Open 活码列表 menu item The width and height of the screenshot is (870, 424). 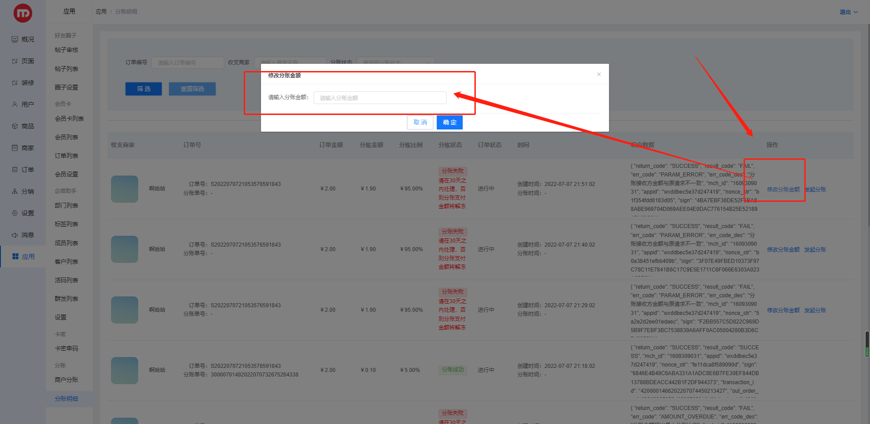[x=67, y=280]
